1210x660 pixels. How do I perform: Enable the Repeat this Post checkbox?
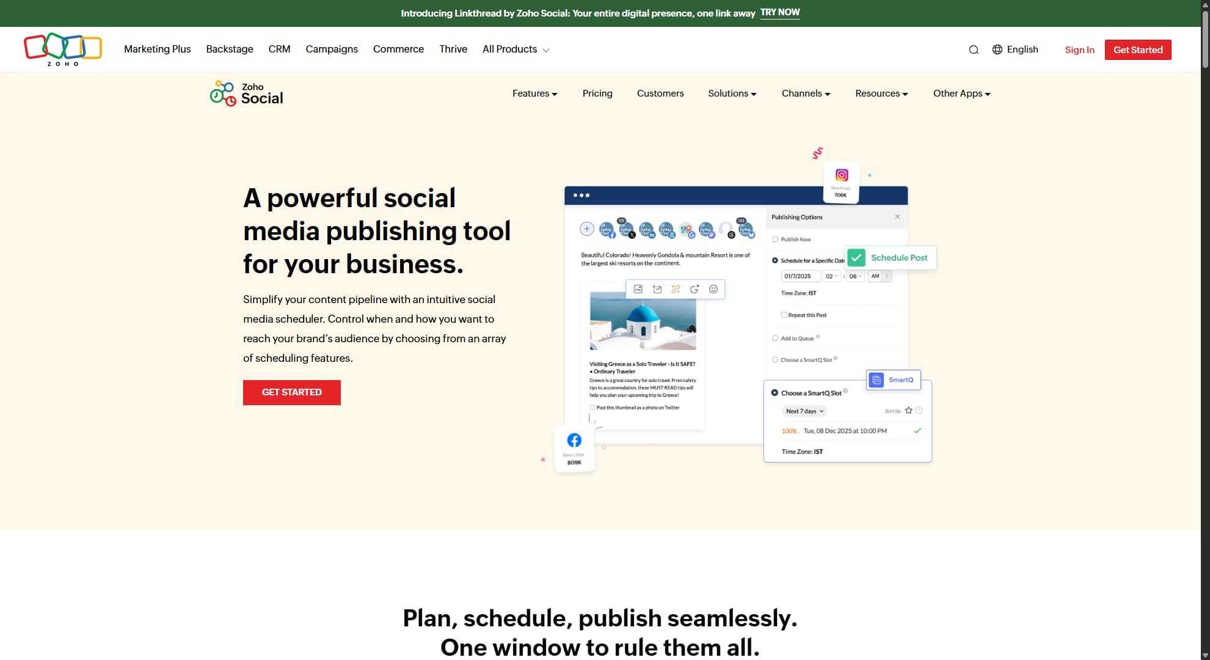tap(784, 315)
